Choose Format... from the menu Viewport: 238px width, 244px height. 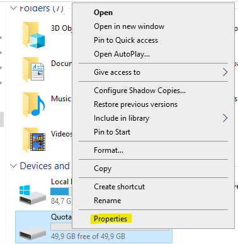point(108,150)
